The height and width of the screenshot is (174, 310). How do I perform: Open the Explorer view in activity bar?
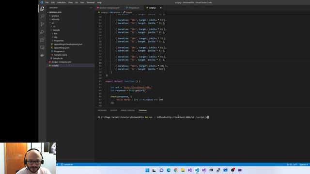42,9
